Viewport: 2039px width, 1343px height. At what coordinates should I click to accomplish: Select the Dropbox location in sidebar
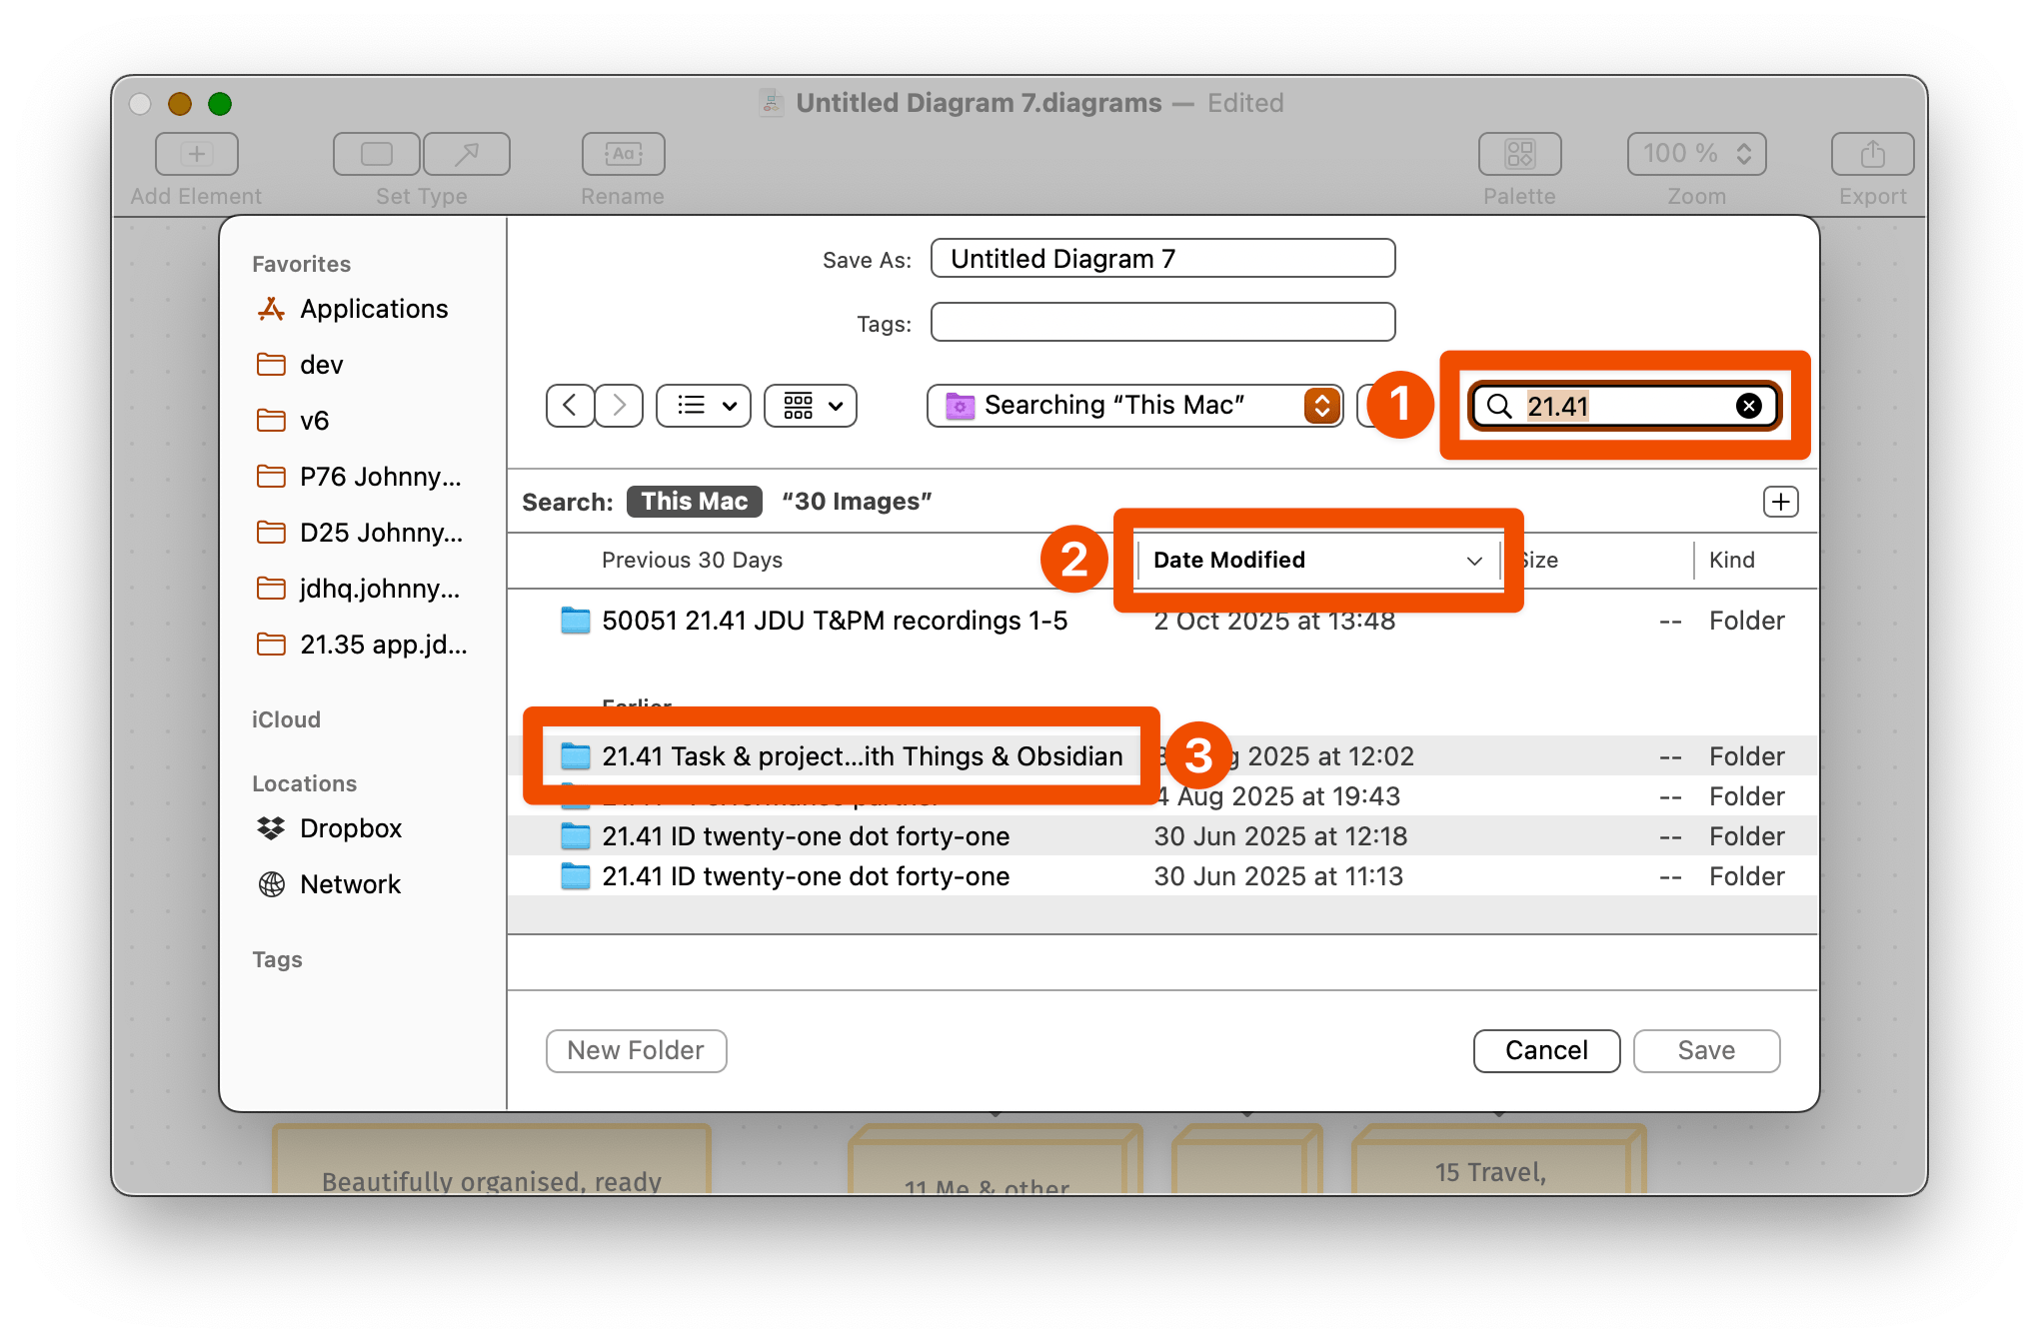pos(352,827)
